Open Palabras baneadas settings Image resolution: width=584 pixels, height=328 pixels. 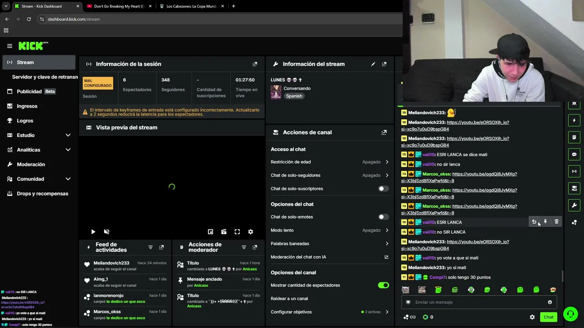(329, 244)
